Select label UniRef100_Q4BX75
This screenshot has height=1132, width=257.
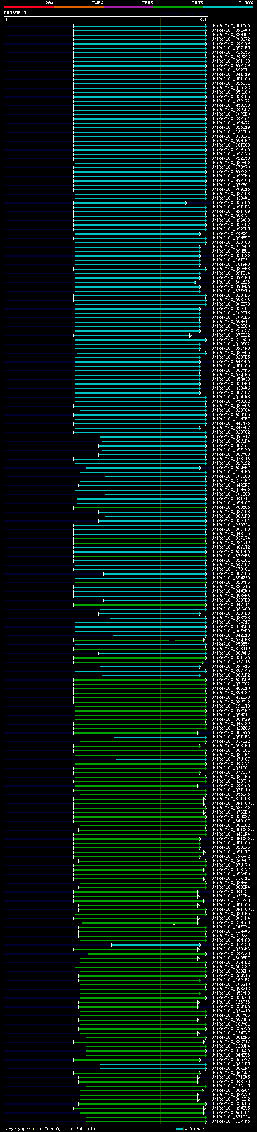click(230, 534)
